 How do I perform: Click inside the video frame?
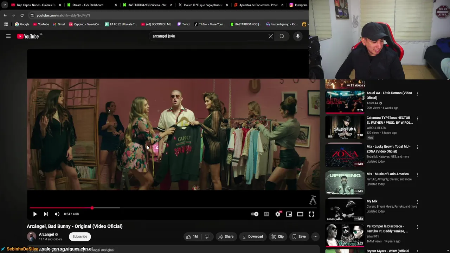pos(173,134)
